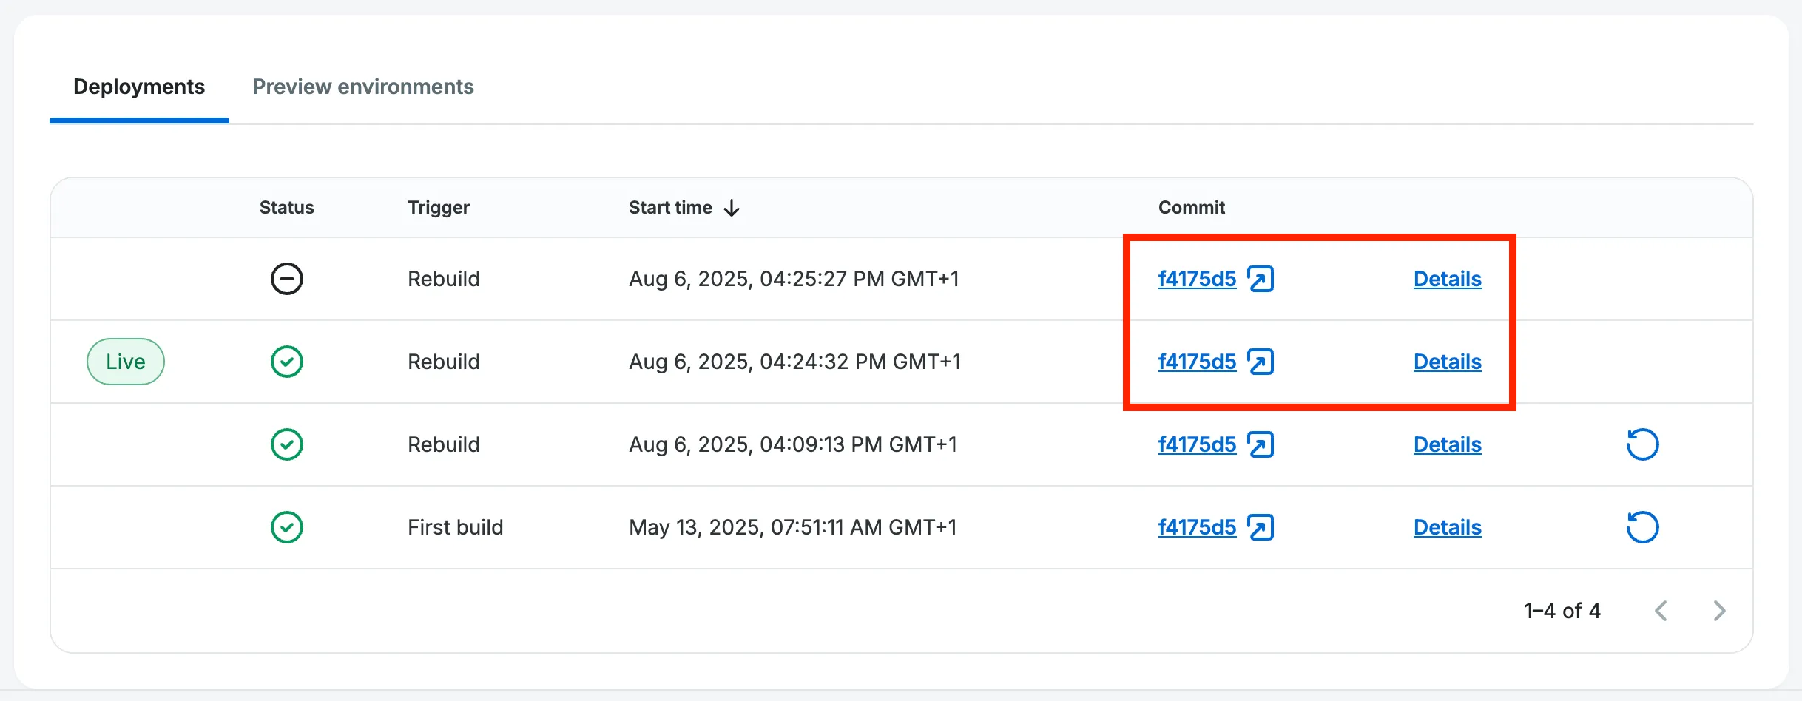Open Details for the May 13 First build
This screenshot has width=1802, height=701.
click(1447, 527)
